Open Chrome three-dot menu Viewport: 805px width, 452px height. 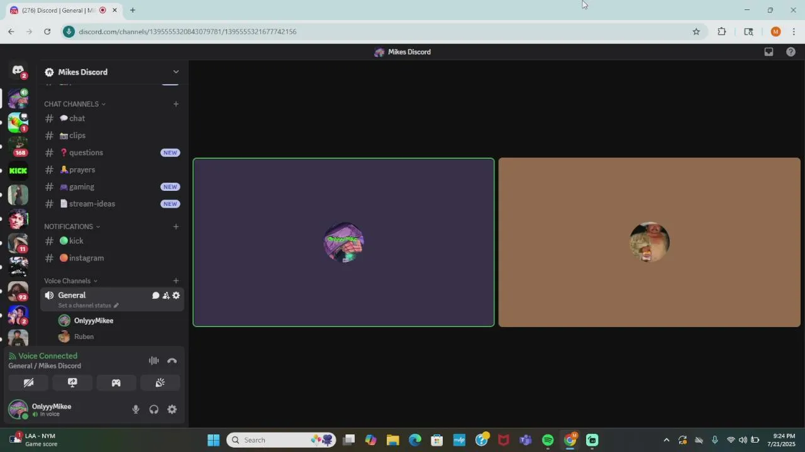[x=794, y=31]
